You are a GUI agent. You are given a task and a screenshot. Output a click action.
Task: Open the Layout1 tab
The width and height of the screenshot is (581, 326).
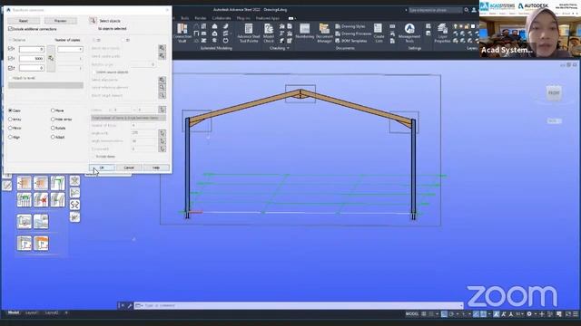tap(32, 312)
